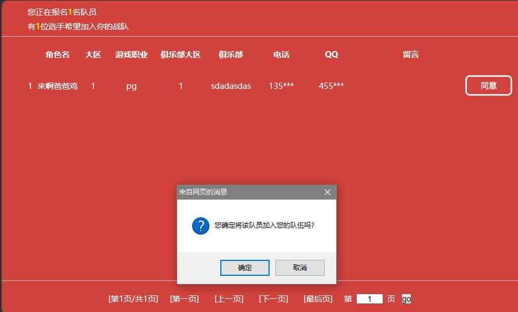Select the [第1页/共1页] page indicator
The width and height of the screenshot is (518, 312).
click(x=133, y=299)
